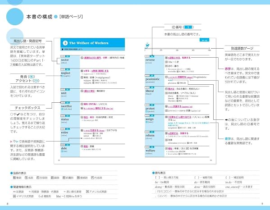Click the 形容詞 part-of-speech icon in legend

click(x=38, y=178)
